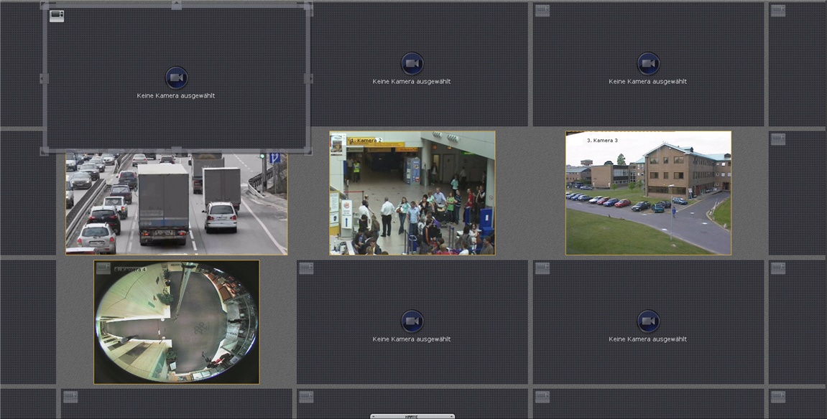Click the monitor icon in the selected tile

click(x=57, y=16)
